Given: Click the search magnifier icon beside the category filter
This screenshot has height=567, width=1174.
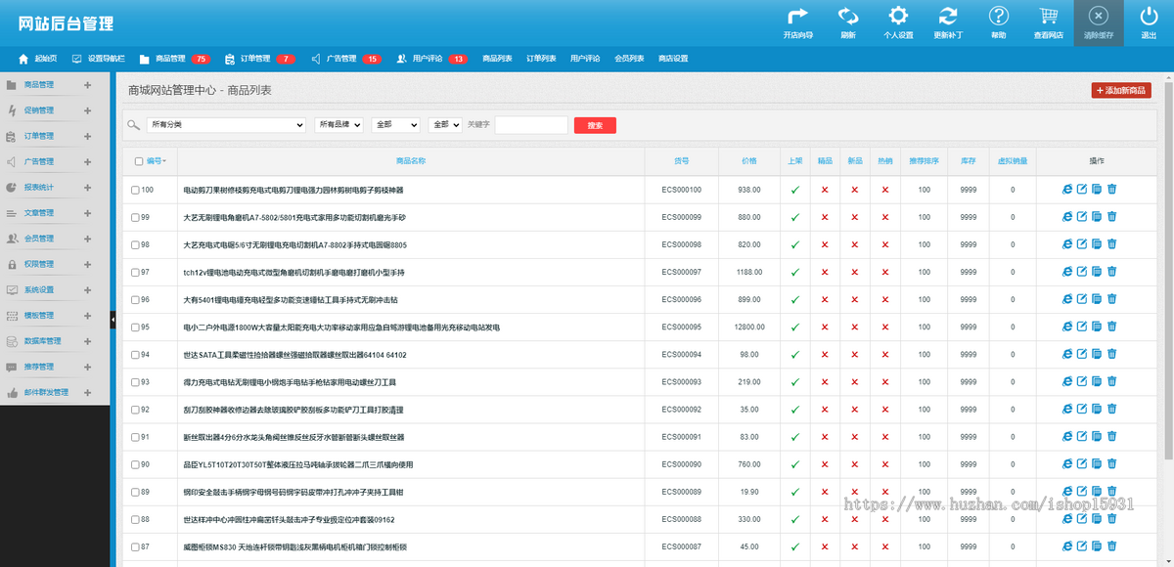Looking at the screenshot, I should (x=134, y=125).
